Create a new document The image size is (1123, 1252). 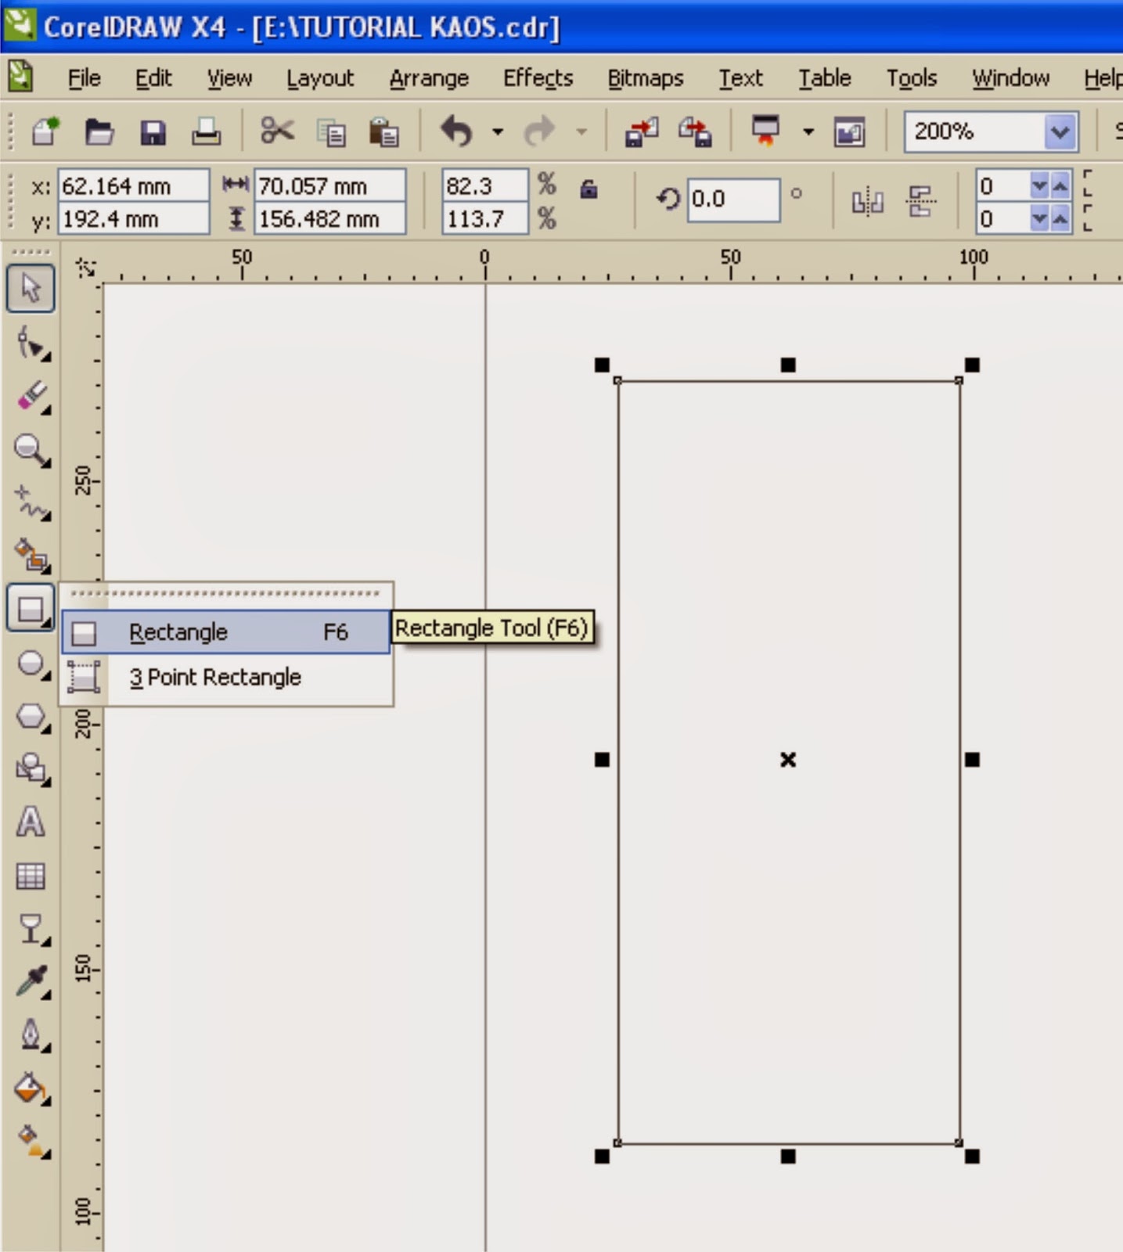click(46, 131)
